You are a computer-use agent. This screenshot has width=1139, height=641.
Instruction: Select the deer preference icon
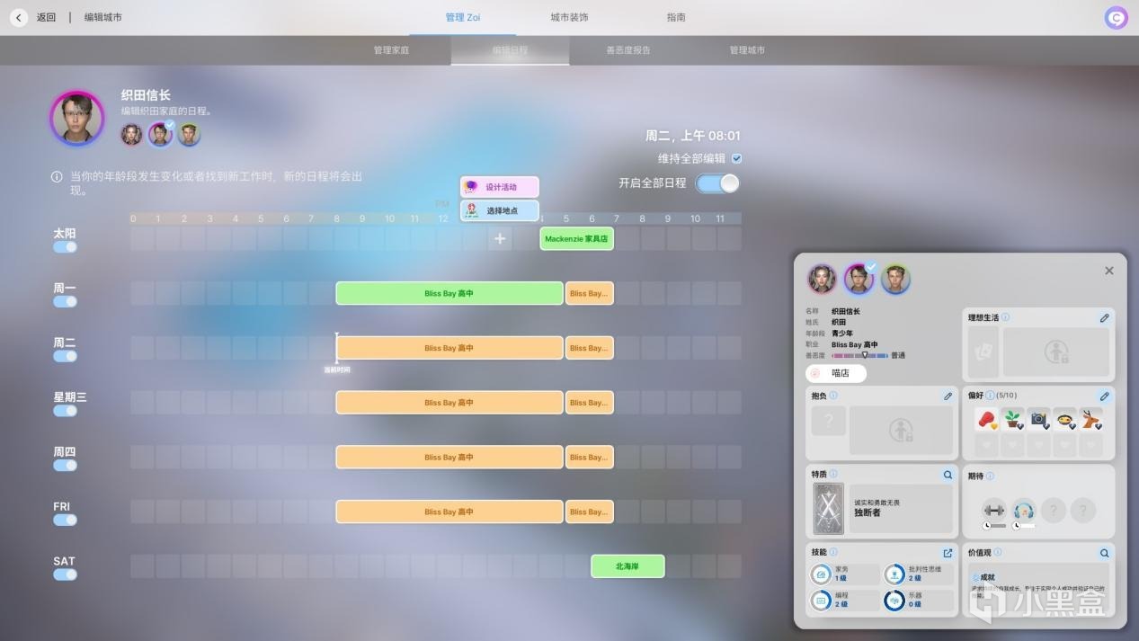[x=1091, y=419]
